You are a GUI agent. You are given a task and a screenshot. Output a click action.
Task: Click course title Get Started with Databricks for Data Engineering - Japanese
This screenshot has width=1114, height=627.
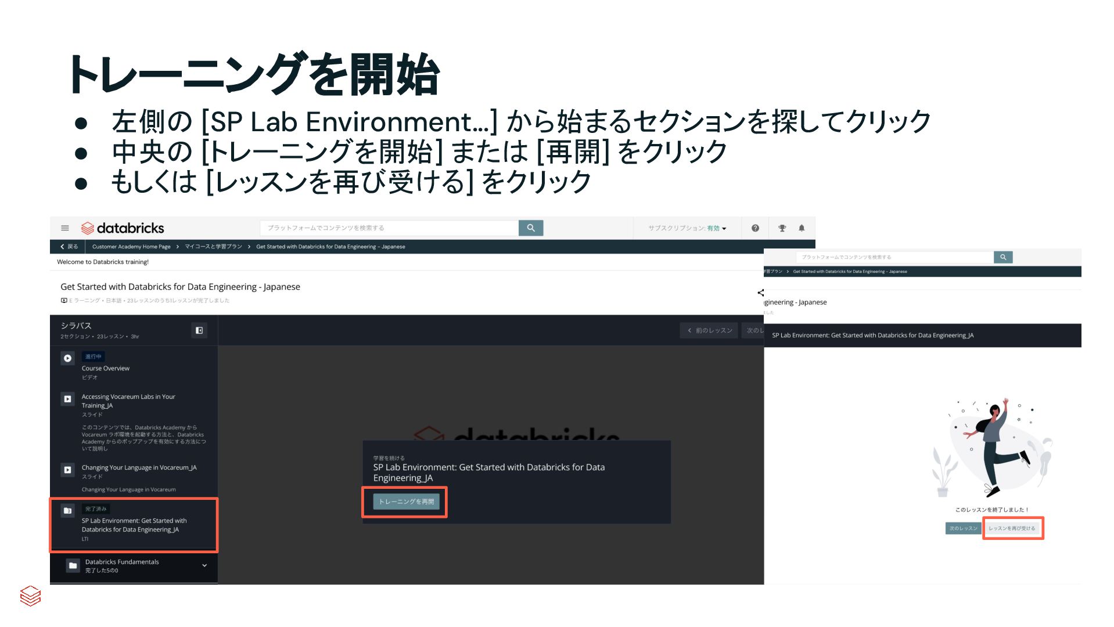pos(180,287)
